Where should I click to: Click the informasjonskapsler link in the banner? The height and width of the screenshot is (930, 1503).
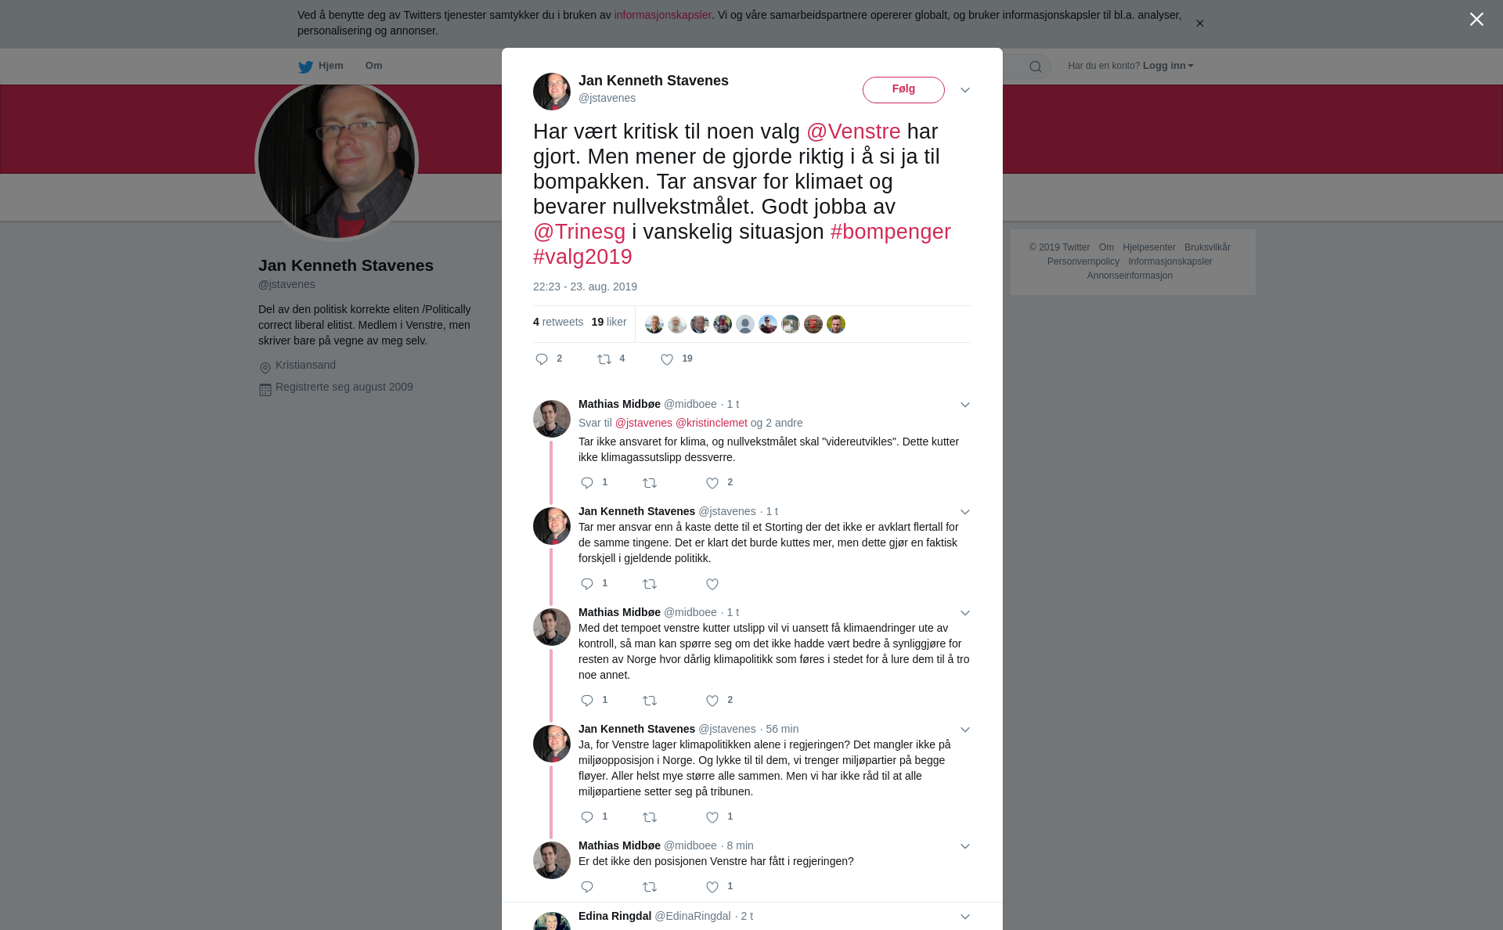(x=662, y=15)
